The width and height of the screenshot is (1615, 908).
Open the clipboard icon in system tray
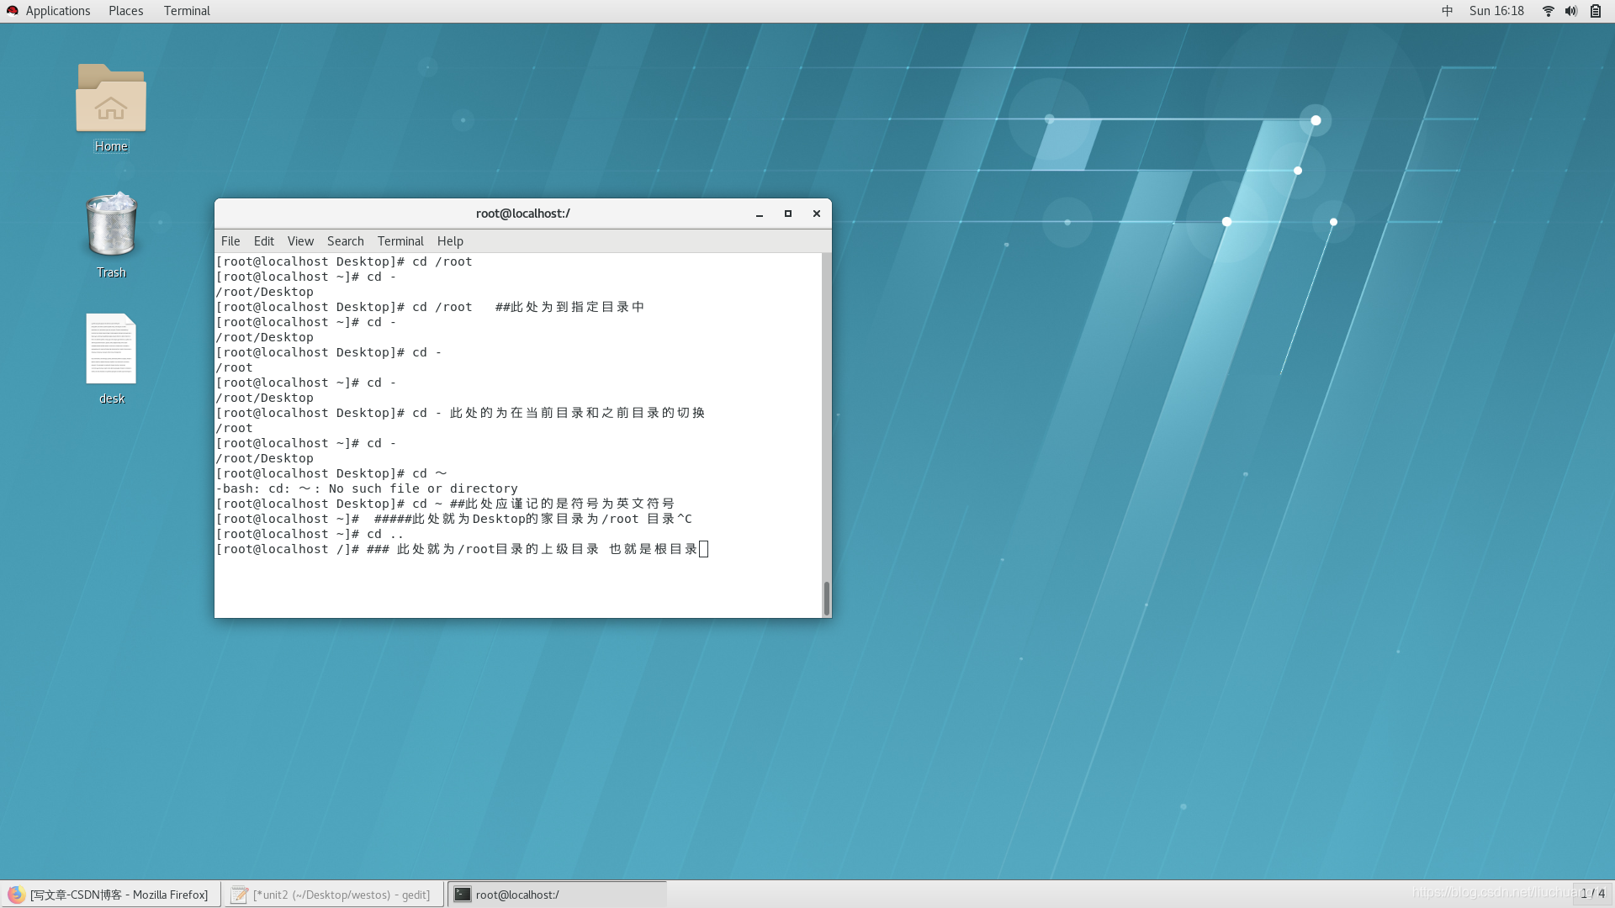pyautogui.click(x=1596, y=11)
